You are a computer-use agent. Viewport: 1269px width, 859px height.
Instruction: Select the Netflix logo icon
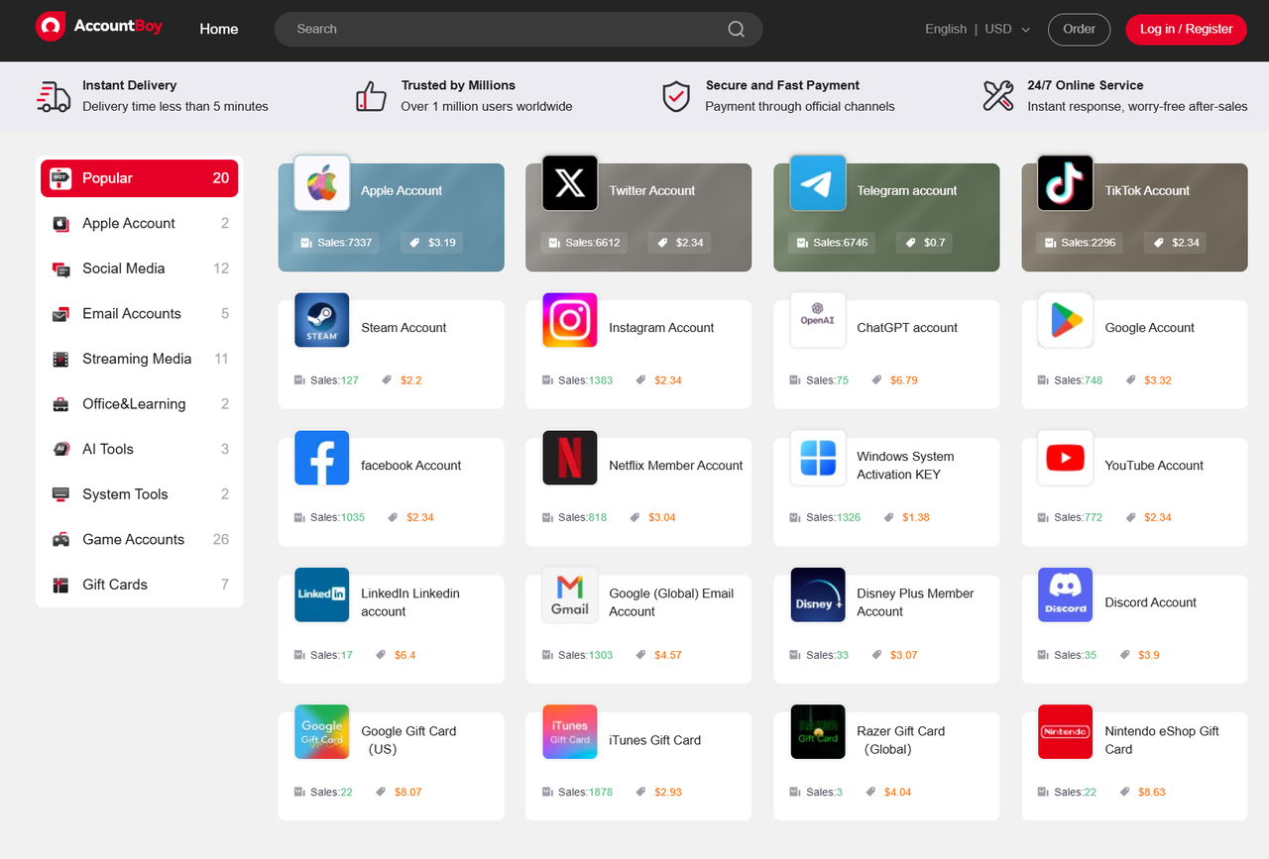point(570,458)
